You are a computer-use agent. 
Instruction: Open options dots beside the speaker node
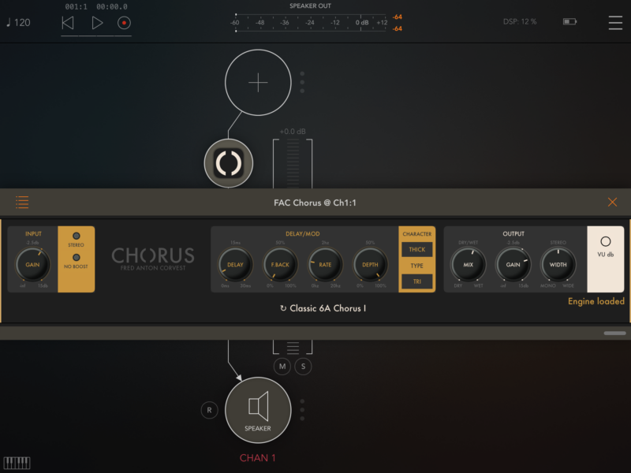point(302,410)
